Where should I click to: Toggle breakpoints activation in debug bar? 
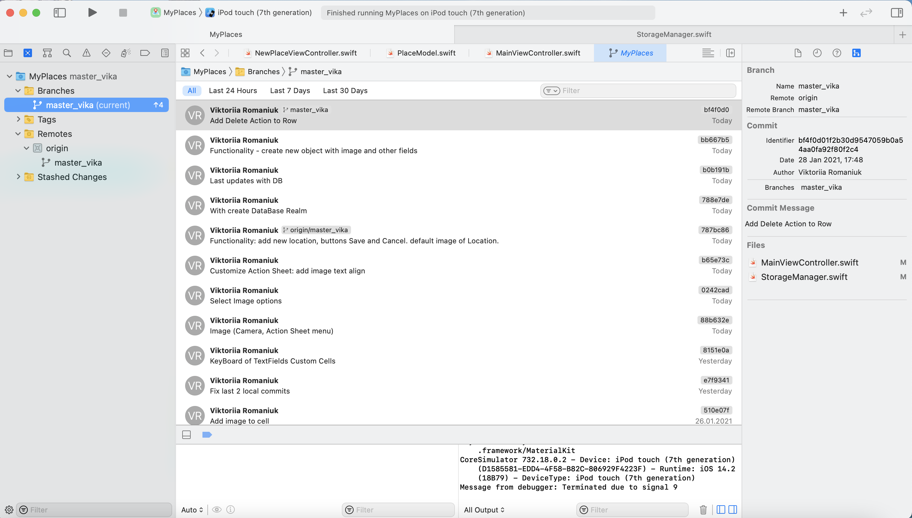[x=207, y=435]
